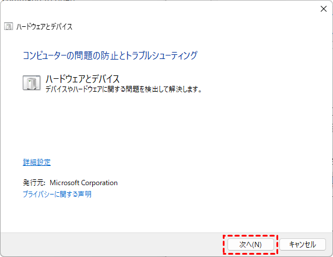Screen dimensions: 333x257
Task: Click the (N) part of the next button
Action: click(x=257, y=245)
